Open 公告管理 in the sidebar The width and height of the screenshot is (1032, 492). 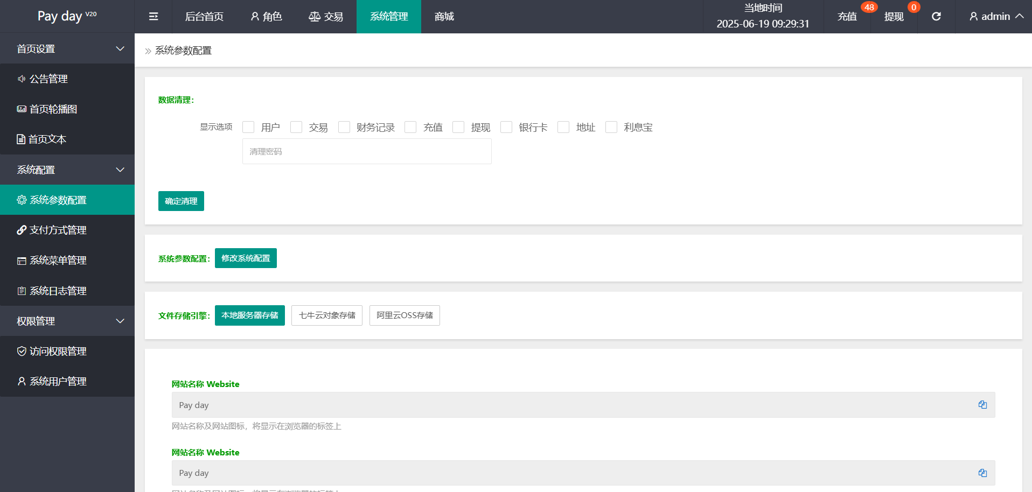[x=67, y=79]
